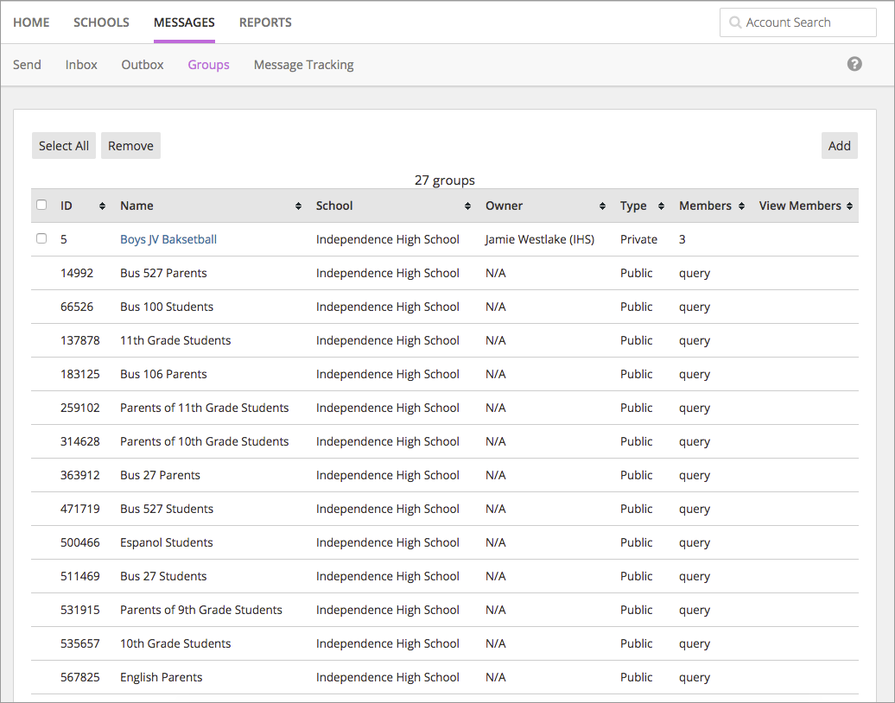
Task: Click the Add button
Action: point(839,145)
